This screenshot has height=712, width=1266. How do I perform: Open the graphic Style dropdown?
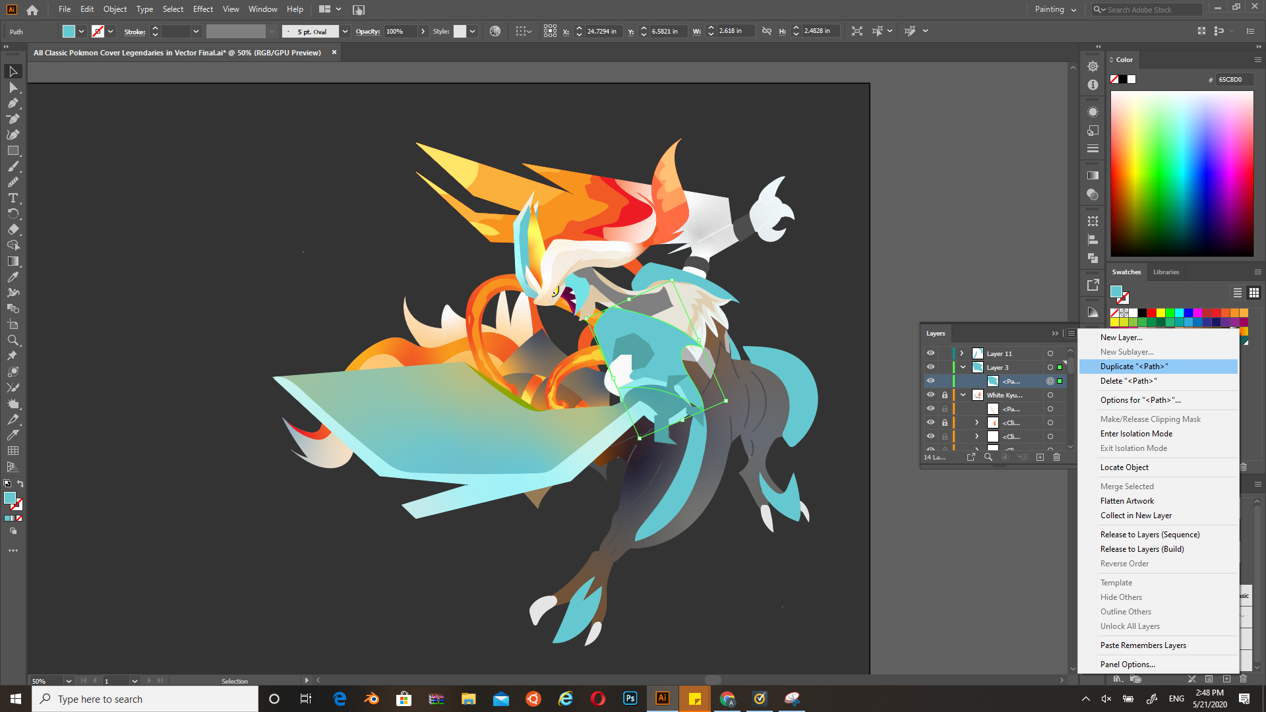(472, 31)
